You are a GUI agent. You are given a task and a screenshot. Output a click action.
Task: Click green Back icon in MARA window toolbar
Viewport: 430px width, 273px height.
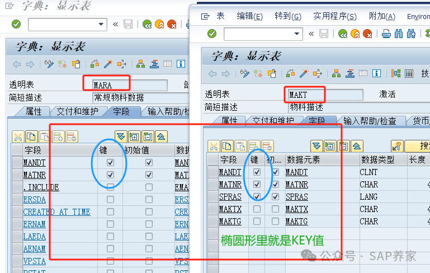147,25
